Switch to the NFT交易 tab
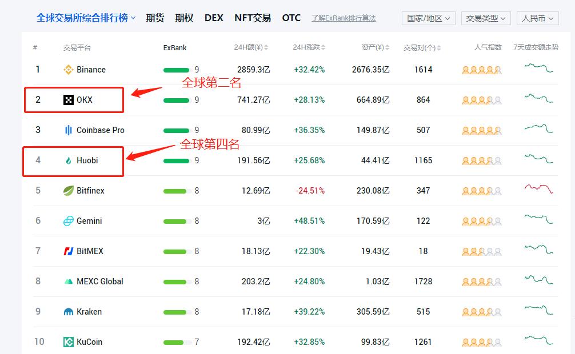Screen dimensions: 575x354 tap(253, 18)
